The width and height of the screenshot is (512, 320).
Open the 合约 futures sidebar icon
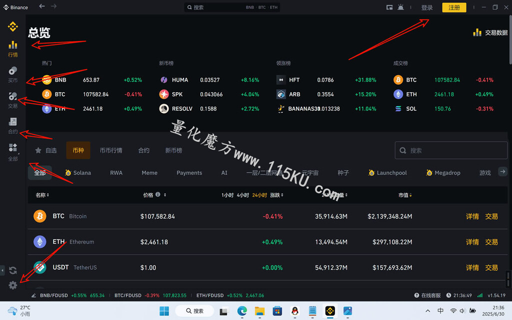[12, 126]
